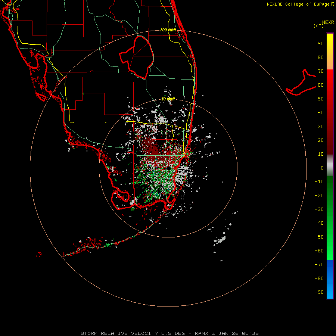Screen dimensions: 336x336
Task: Click the 3 JAN 26 date in caption
Action: point(225,333)
